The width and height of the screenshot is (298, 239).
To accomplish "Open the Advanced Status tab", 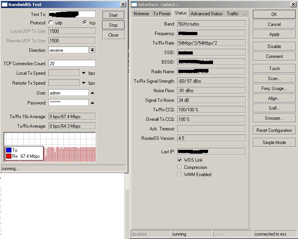I will point(207,14).
